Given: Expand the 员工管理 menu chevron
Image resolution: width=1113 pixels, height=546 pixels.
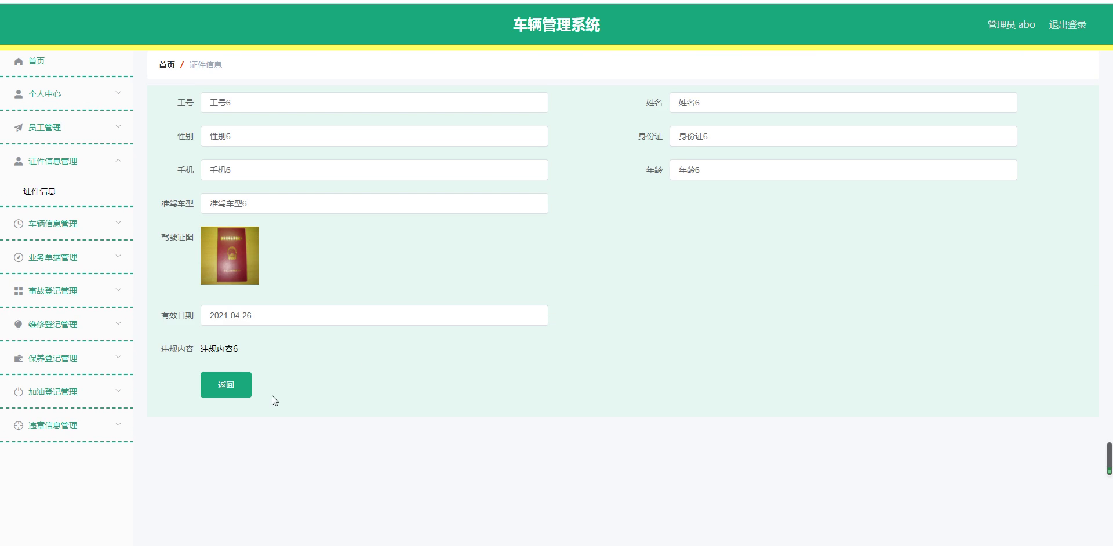Looking at the screenshot, I should (x=118, y=126).
